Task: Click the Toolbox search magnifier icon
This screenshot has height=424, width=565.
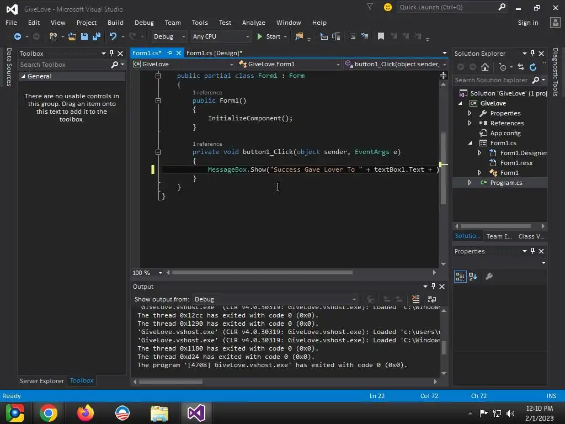Action: [x=115, y=65]
